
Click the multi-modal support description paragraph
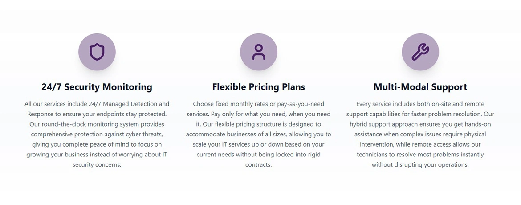coord(420,134)
